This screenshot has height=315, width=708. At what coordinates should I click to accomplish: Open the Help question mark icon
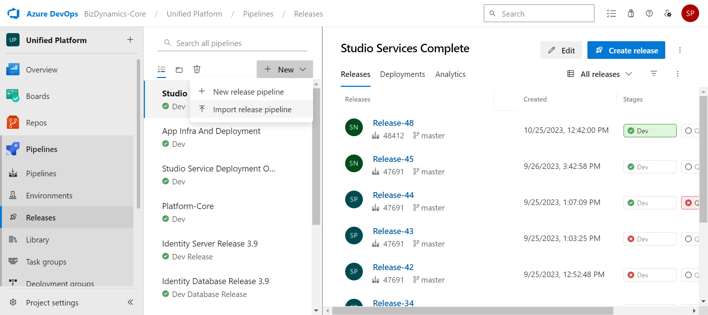point(649,14)
